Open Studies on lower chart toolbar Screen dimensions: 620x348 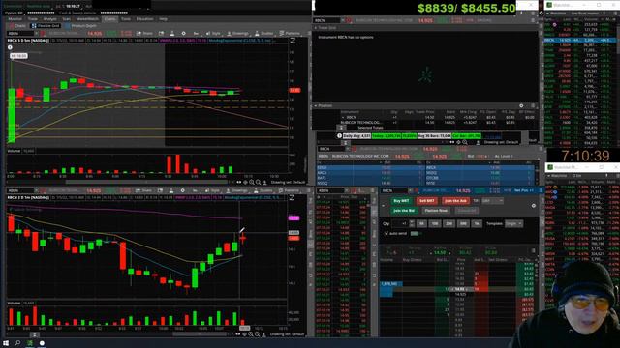263,190
